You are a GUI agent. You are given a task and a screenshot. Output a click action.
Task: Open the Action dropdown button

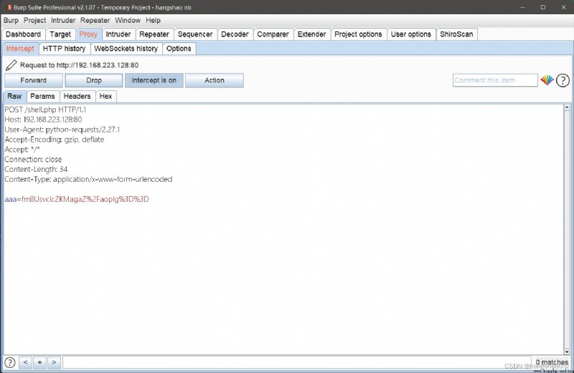coord(214,80)
